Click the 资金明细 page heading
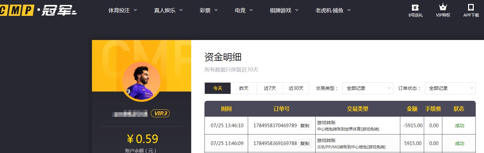The height and width of the screenshot is (153, 484). coord(223,57)
